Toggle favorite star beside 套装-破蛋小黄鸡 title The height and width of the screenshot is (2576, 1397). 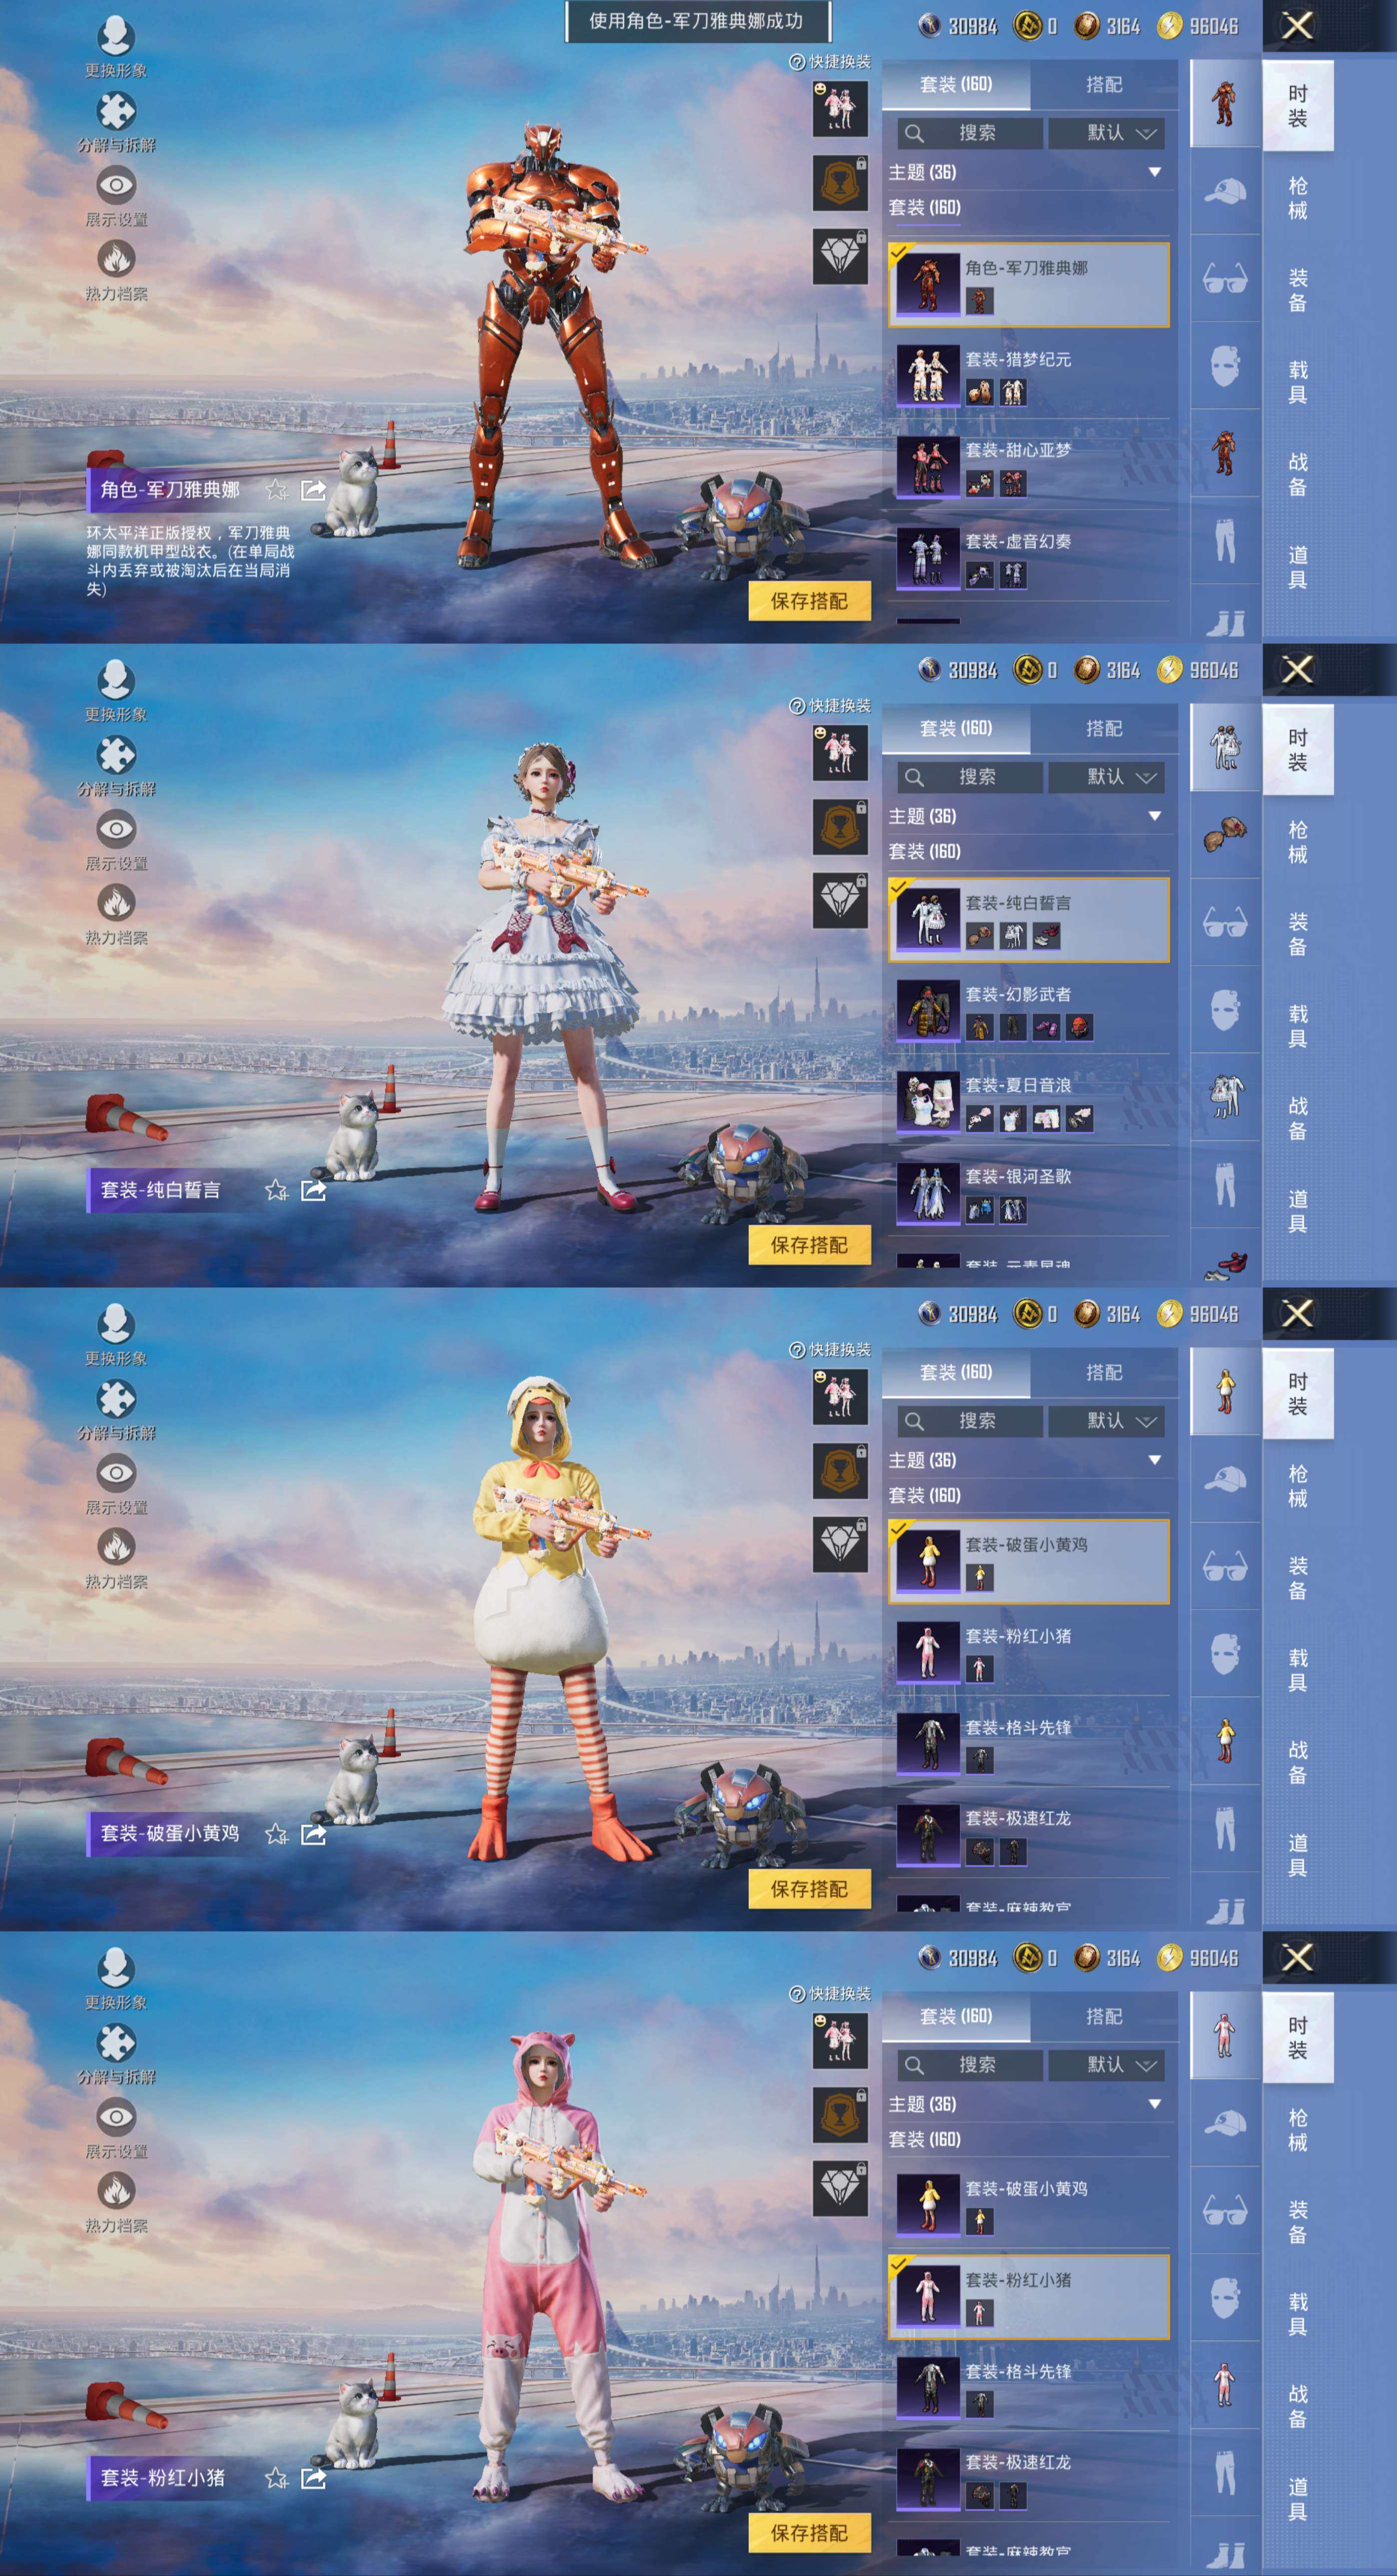tap(277, 1834)
